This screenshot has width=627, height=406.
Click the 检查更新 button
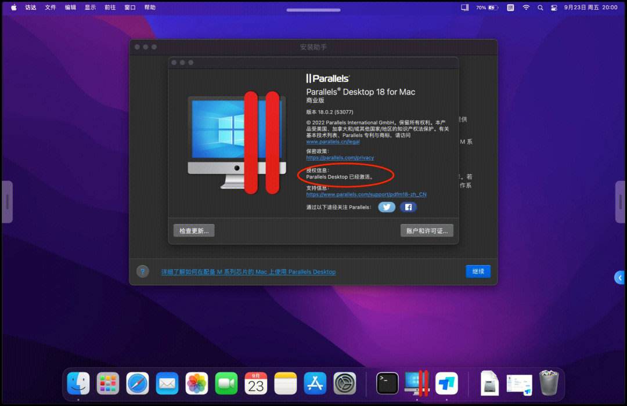[194, 231]
